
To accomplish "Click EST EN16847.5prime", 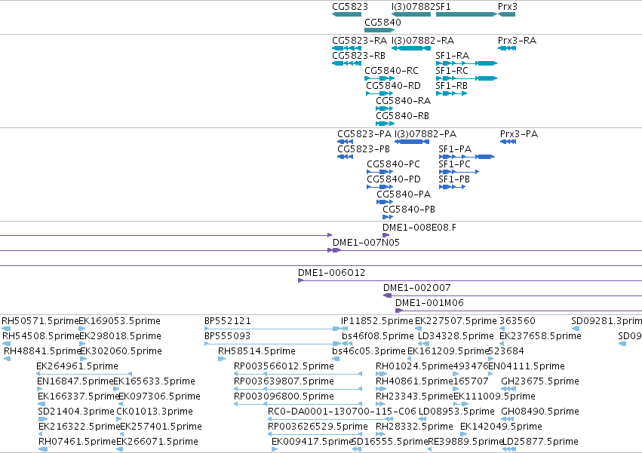I will [74, 382].
